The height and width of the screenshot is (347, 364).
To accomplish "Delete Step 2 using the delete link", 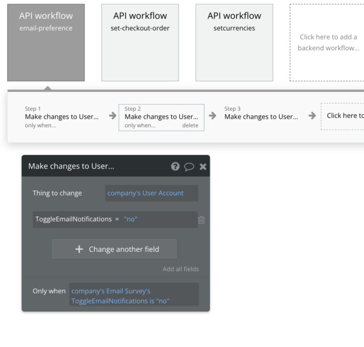I will [190, 125].
